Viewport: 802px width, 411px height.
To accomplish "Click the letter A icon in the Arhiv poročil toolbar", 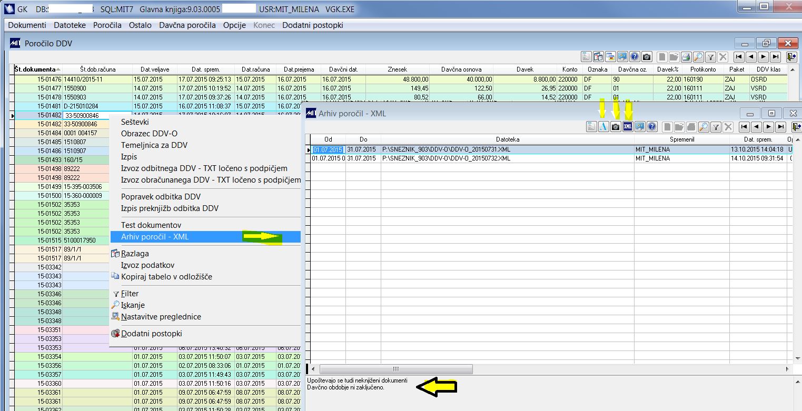I will (x=603, y=126).
